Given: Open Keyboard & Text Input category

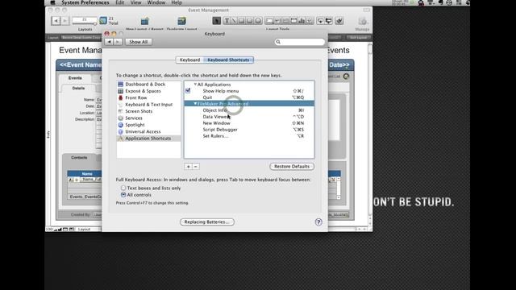Looking at the screenshot, I should coord(148,105).
